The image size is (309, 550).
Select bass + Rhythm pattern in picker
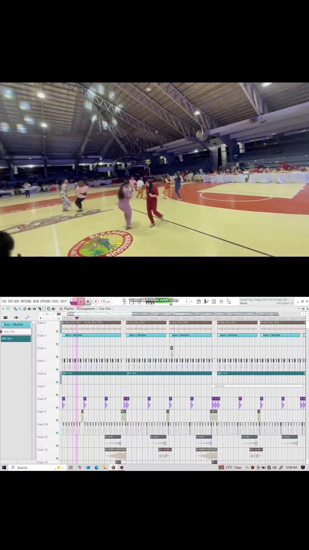point(16,325)
